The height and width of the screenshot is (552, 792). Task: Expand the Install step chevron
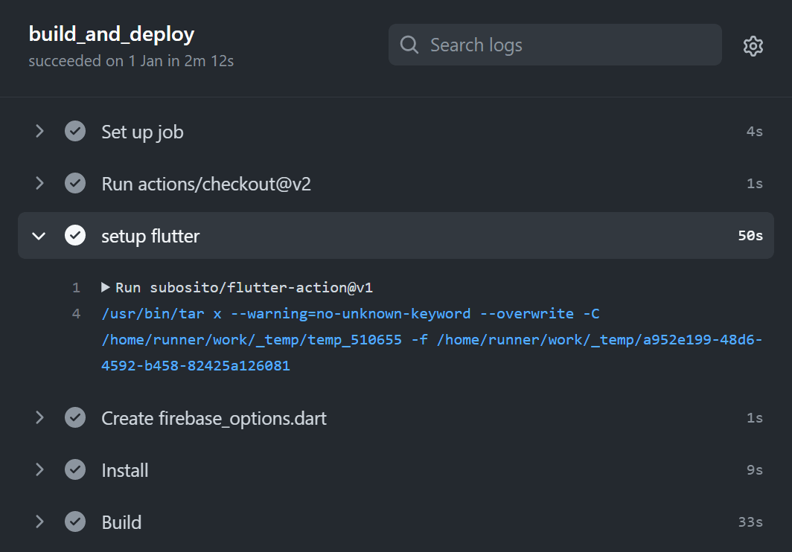[x=39, y=469]
